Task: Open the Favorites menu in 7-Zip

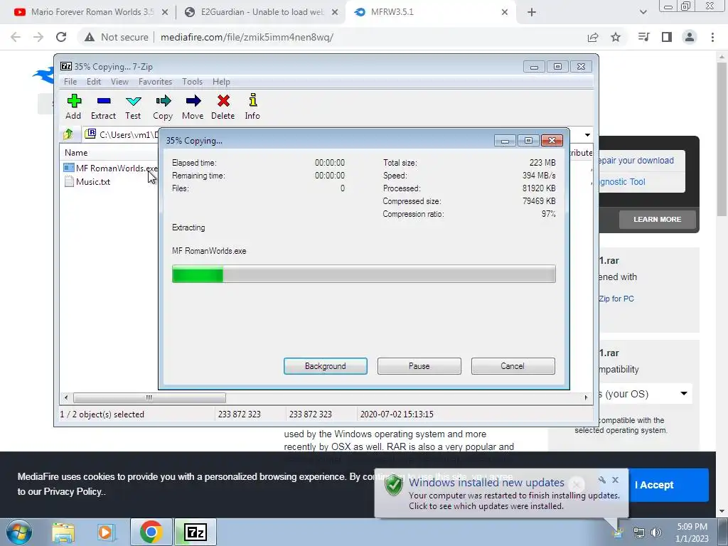Action: 155,82
